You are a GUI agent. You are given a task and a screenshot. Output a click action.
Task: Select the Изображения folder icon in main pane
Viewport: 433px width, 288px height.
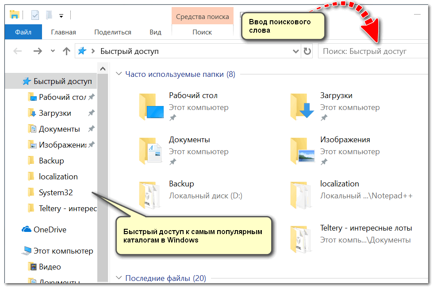(303, 151)
